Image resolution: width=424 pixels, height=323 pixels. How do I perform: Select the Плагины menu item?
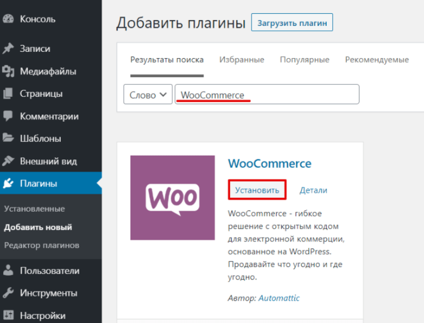tap(51, 183)
